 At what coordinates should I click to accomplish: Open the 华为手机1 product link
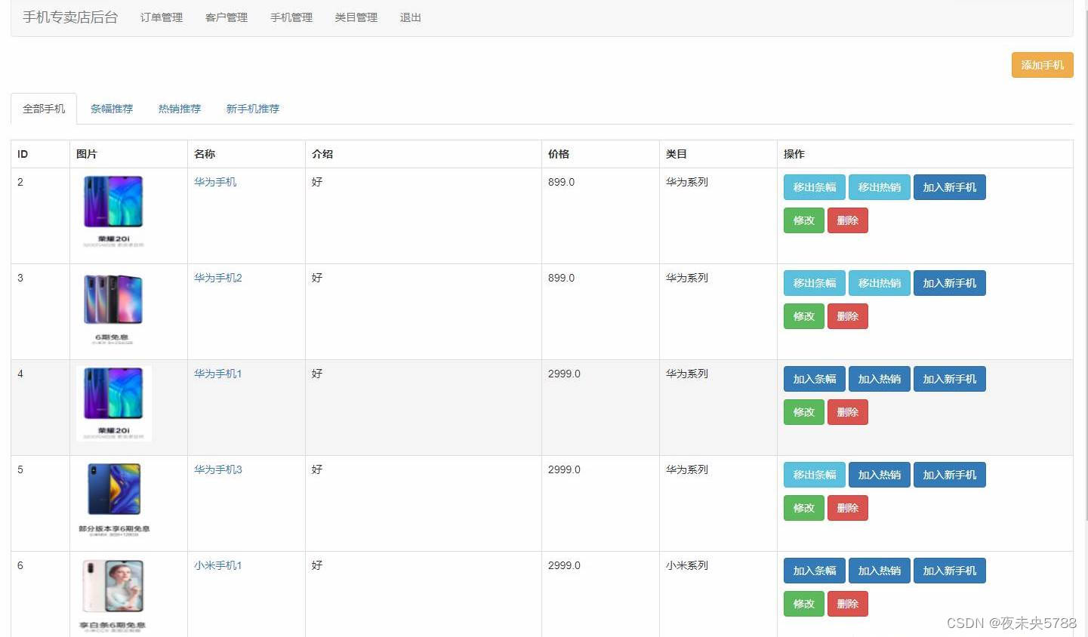pos(218,374)
